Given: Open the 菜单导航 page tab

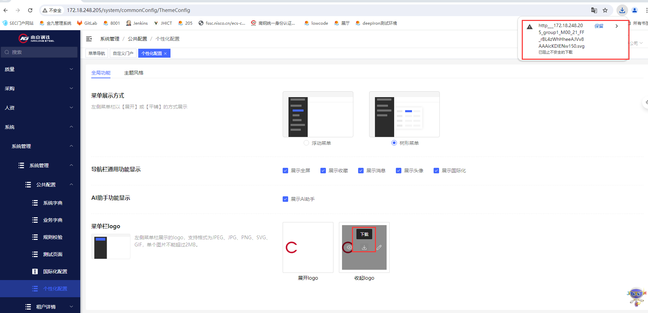Looking at the screenshot, I should point(97,53).
